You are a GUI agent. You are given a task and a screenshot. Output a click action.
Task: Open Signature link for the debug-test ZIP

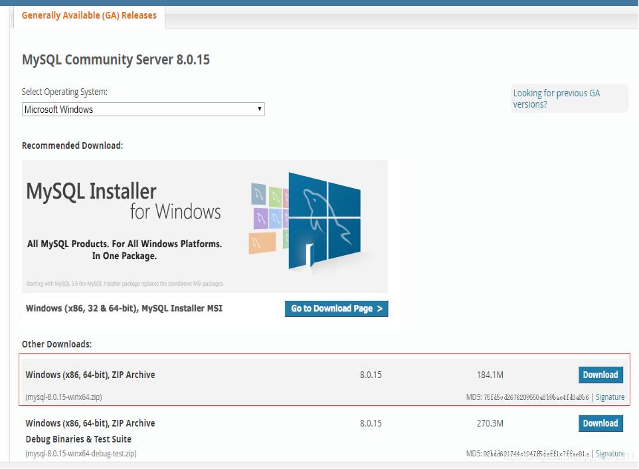coord(610,454)
